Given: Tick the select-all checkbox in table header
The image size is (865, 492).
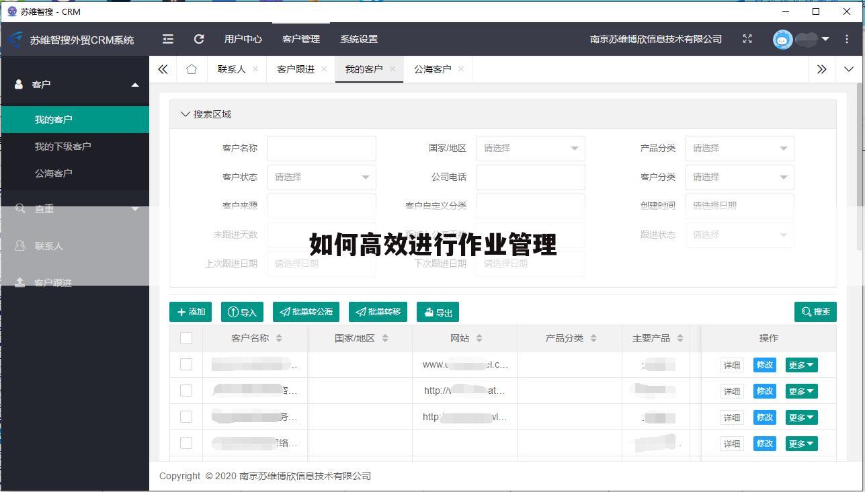Looking at the screenshot, I should [x=186, y=338].
